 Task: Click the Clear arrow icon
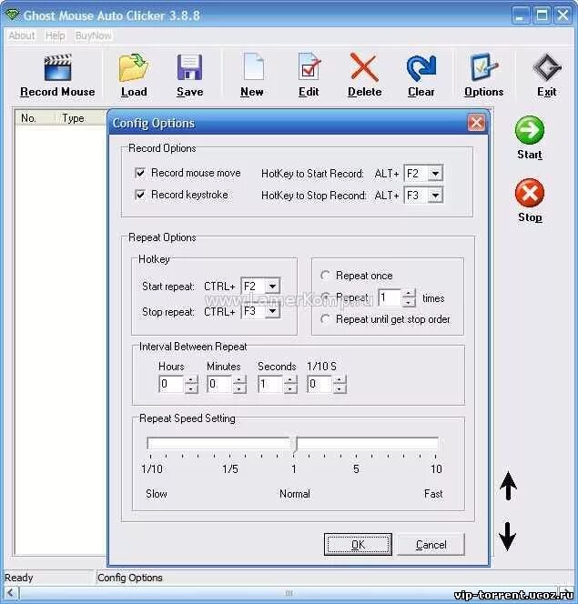click(421, 68)
